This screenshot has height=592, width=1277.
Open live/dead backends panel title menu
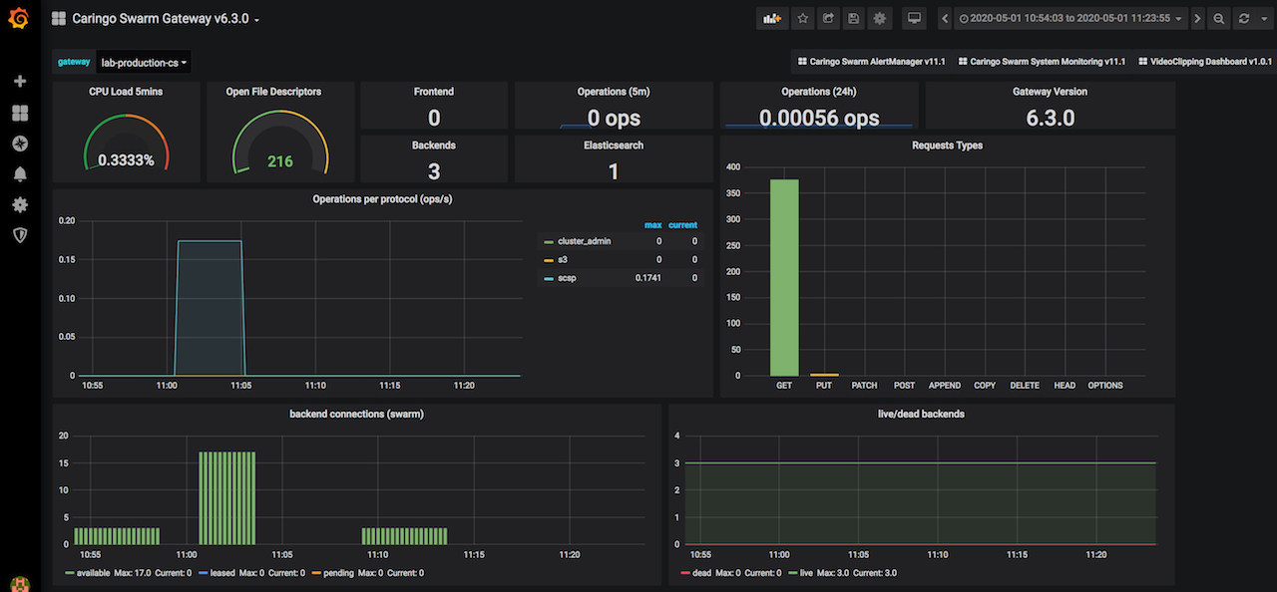[x=921, y=414]
